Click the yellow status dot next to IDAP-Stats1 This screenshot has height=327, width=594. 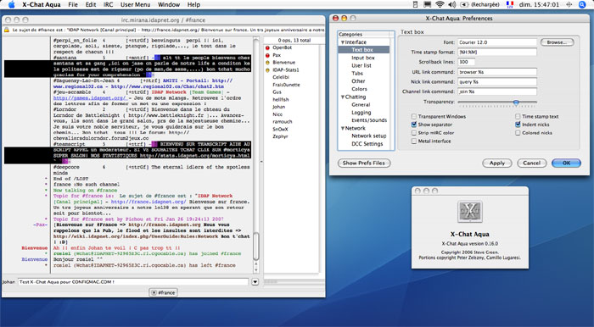[x=267, y=70]
